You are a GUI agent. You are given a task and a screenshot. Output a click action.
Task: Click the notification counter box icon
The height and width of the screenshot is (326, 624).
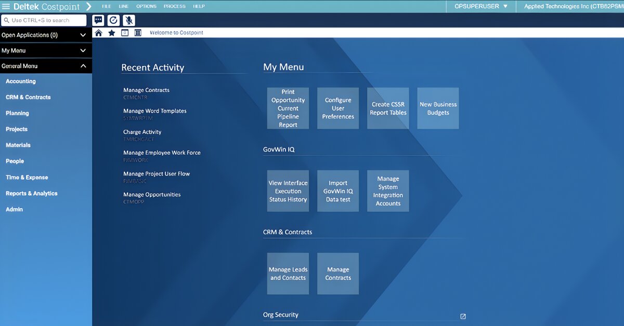point(125,33)
